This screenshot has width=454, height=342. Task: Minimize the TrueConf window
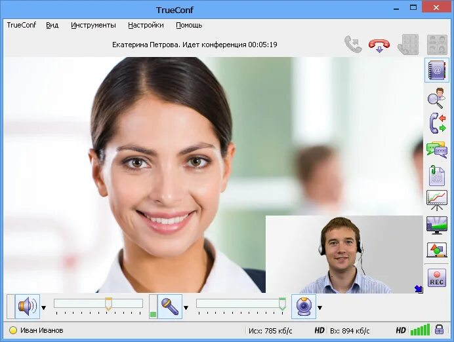(396, 8)
